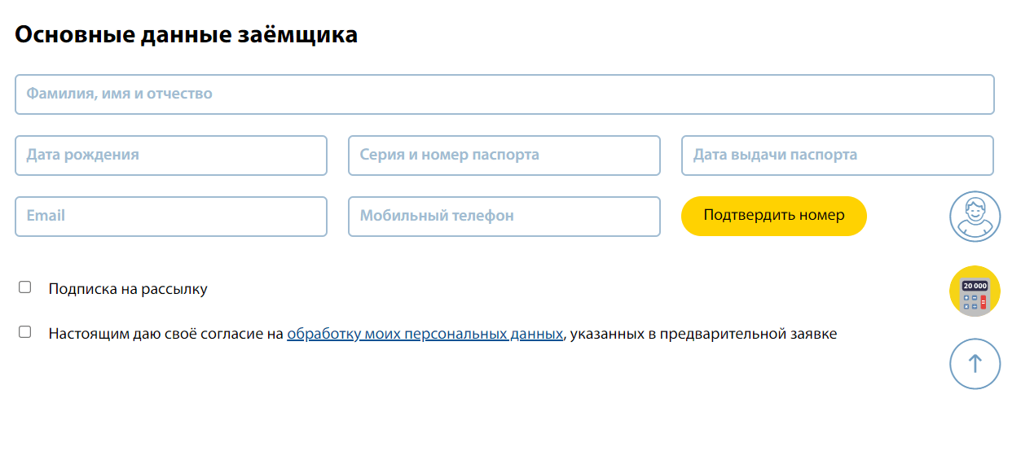Screen dimensions: 1021x460
Task: Click into Серия и номер паспорта field
Action: pos(504,156)
